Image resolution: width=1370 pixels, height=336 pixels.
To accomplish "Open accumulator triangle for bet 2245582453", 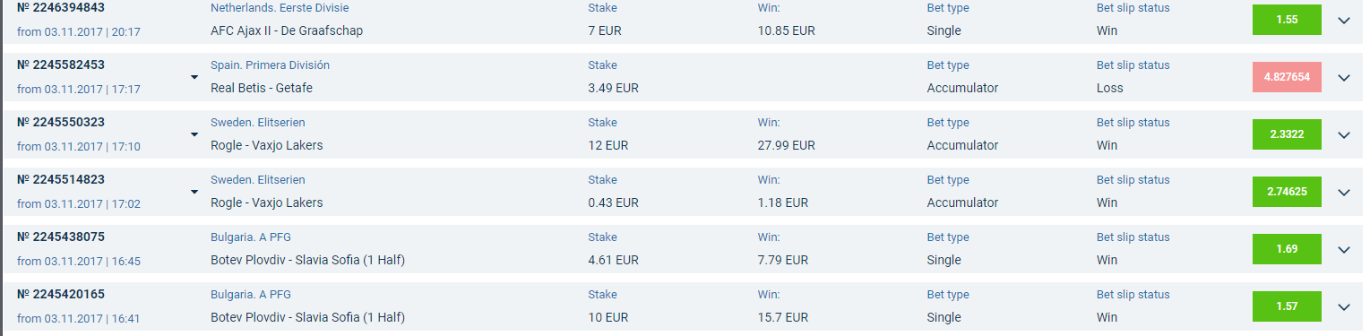I will click(194, 77).
